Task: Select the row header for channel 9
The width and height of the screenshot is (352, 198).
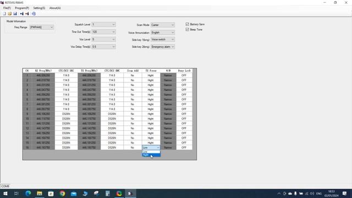Action: pos(27,114)
